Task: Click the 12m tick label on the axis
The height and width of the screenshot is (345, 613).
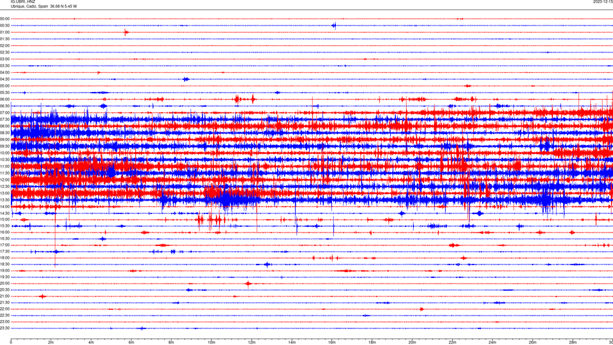Action: [x=252, y=342]
